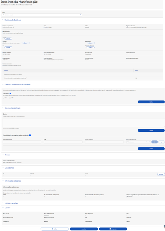
Task: Click the blue add button beside Função do envolvido
Action: click(154, 142)
